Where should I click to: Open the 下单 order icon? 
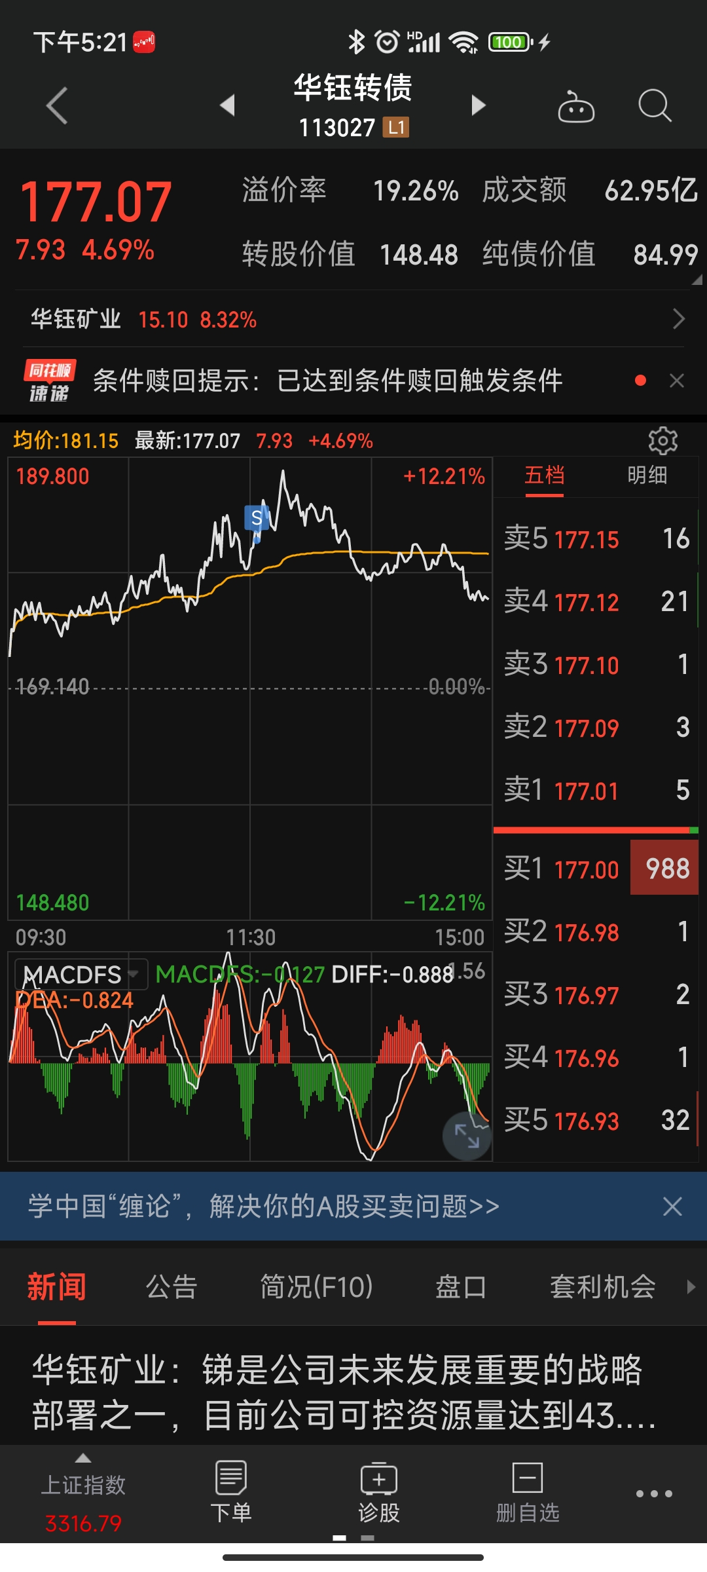(231, 1493)
